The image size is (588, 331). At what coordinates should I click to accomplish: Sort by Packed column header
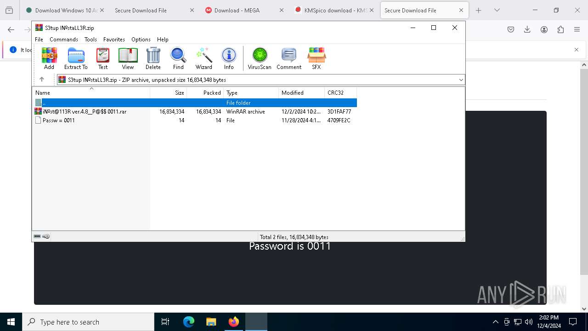[x=205, y=93]
